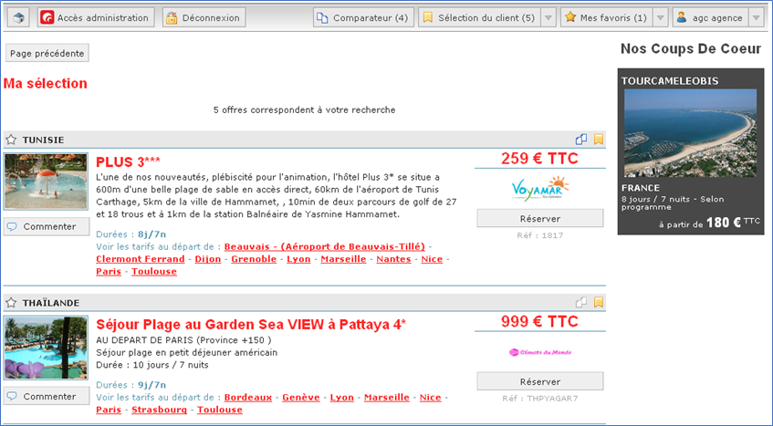The height and width of the screenshot is (426, 773).
Task: Expand the agc agence account dropdown arrow
Action: click(756, 17)
